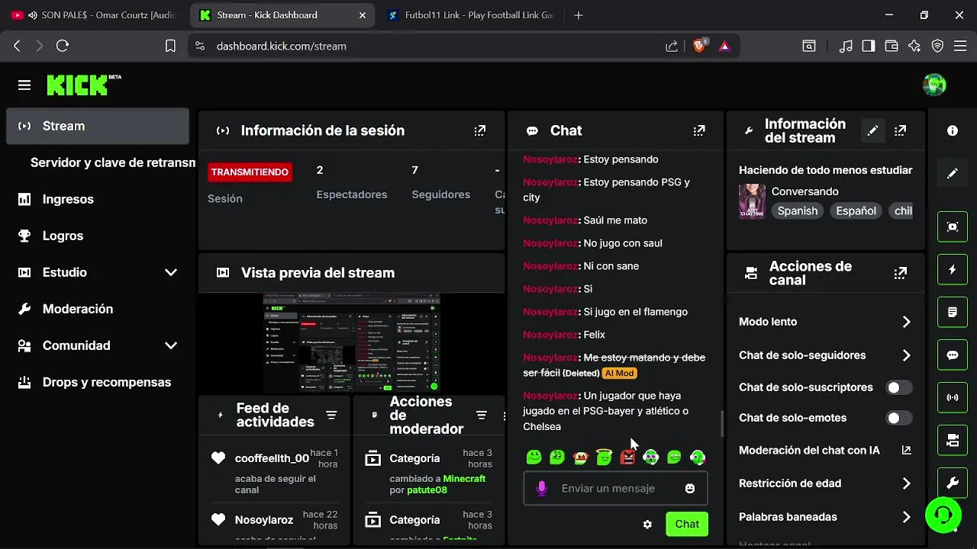Click the preview frame icon in the right rail

[x=952, y=226]
